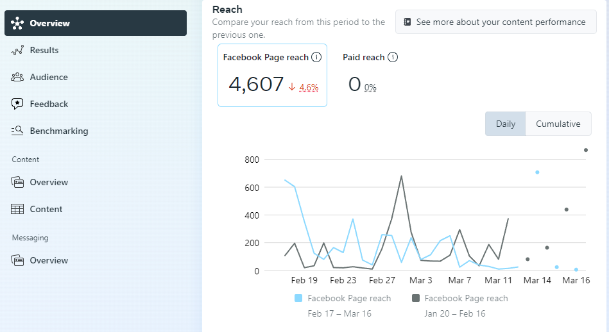The width and height of the screenshot is (609, 332).
Task: Click the red down arrow beside 4.6%
Action: pyautogui.click(x=292, y=87)
